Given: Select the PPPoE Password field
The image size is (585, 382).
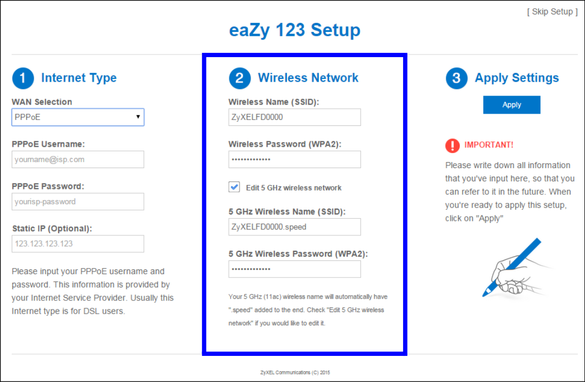Looking at the screenshot, I should click(77, 201).
